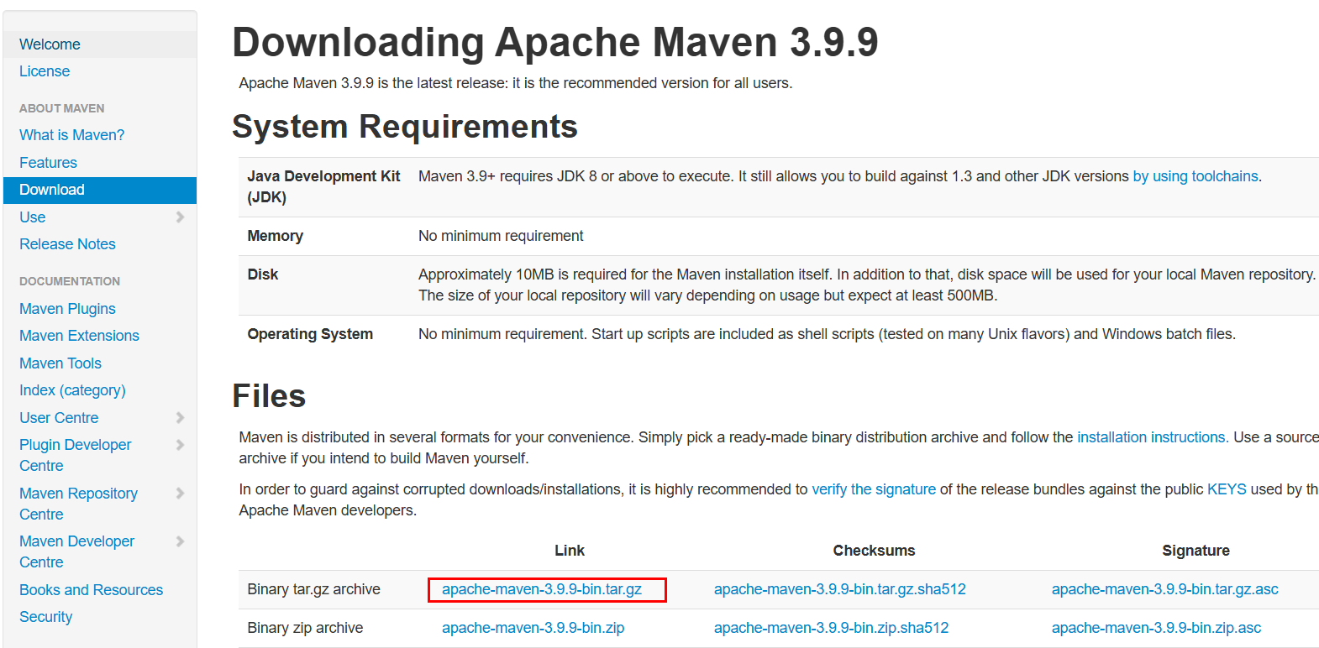Expand the Use submenu chevron
The image size is (1319, 648).
coord(180,217)
